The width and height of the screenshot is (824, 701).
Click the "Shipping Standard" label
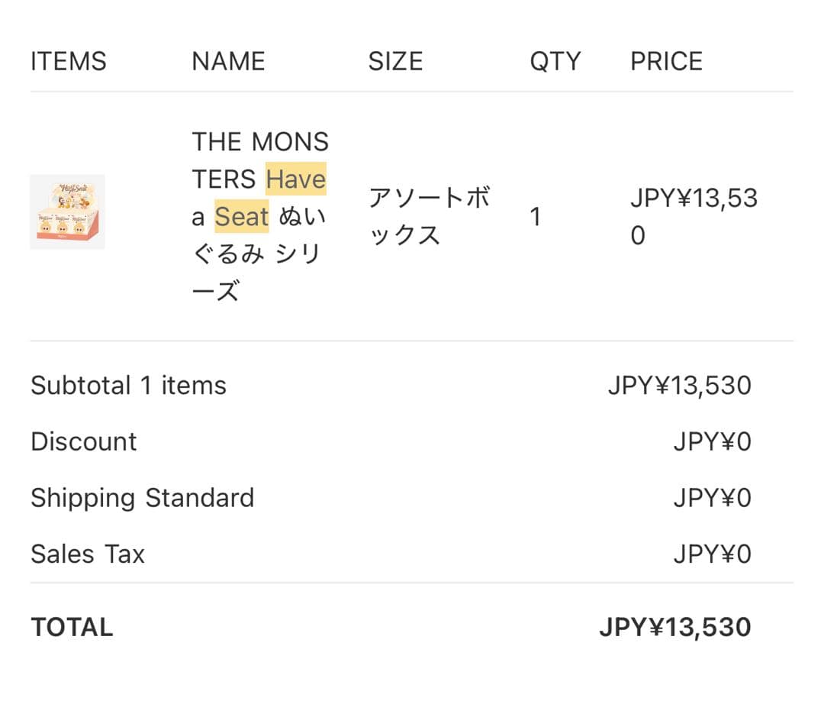(x=142, y=498)
